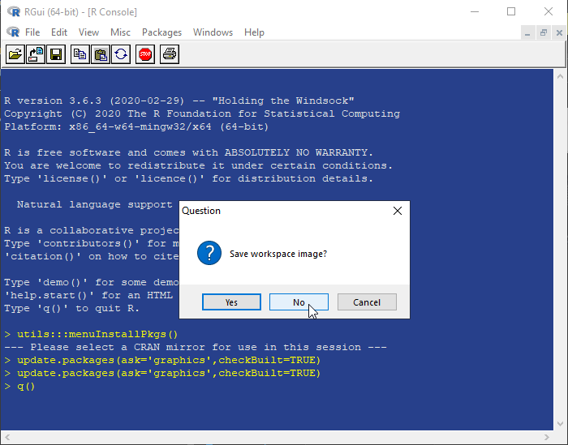Click the Open script toolbar icon

15,54
